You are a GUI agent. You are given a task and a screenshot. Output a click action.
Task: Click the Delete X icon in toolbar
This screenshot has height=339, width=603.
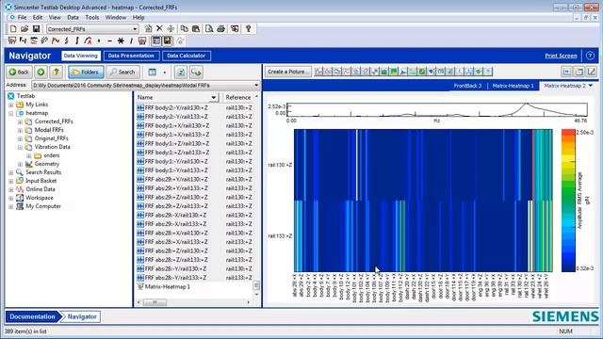[159, 28]
